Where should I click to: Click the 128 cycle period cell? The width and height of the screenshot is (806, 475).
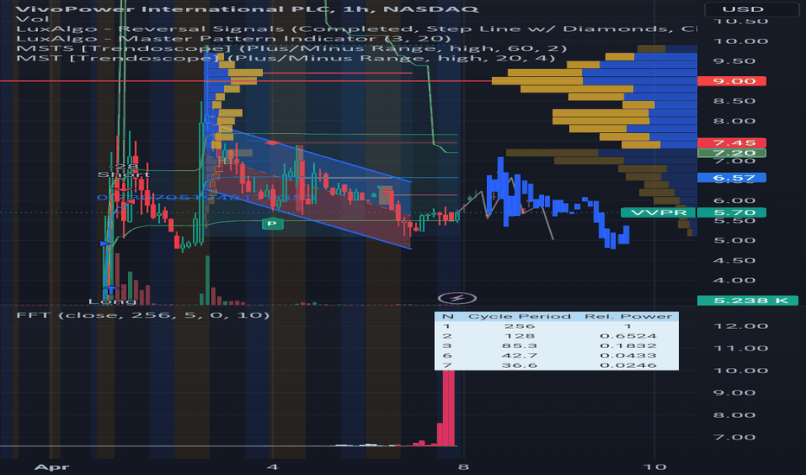pyautogui.click(x=519, y=336)
